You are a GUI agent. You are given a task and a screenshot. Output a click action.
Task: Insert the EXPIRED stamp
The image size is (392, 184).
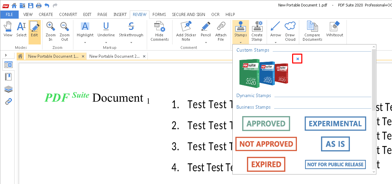[266, 164]
